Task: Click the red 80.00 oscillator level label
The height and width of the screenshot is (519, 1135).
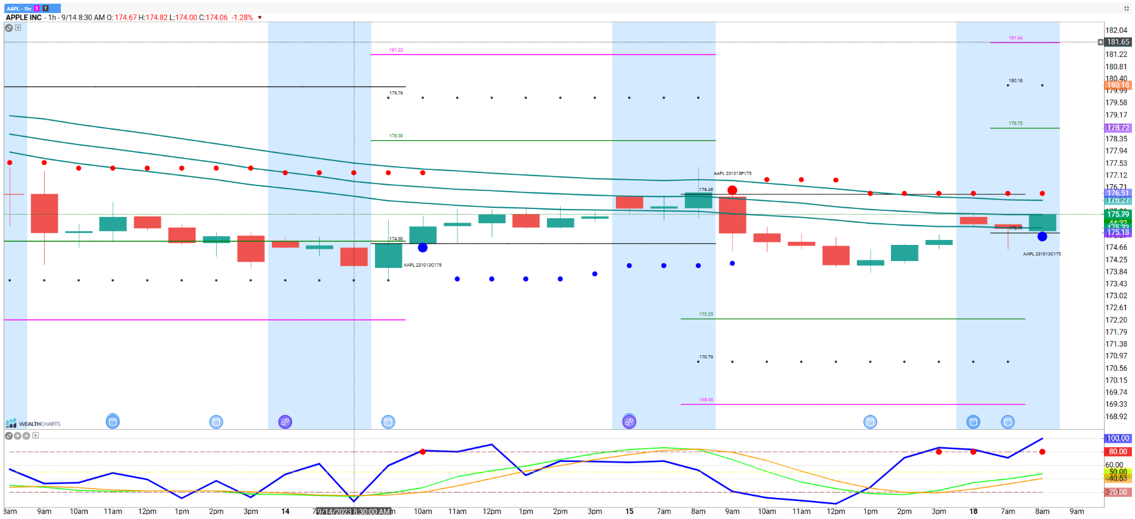Action: click(1118, 451)
